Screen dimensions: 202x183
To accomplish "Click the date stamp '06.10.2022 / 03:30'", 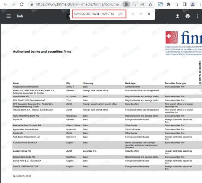I will pyautogui.click(x=22, y=176).
